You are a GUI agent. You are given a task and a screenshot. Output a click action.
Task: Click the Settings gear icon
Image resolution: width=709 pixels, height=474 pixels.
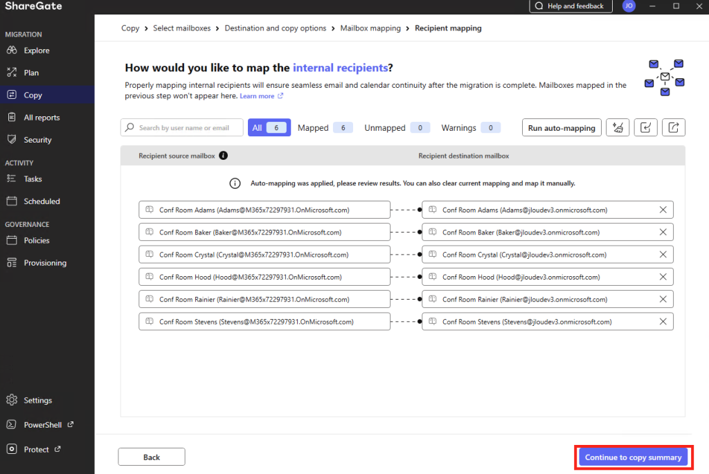tap(12, 400)
